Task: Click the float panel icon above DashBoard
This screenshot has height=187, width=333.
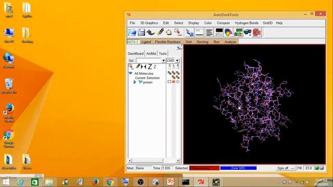Action: point(179,47)
